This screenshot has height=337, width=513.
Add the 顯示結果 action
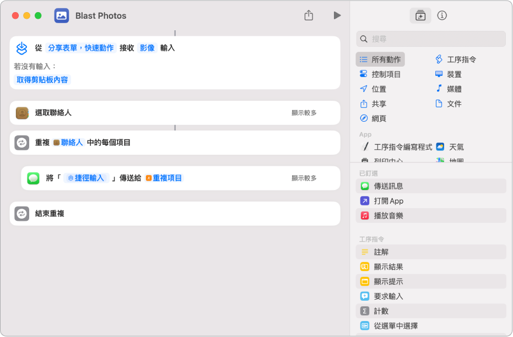click(x=430, y=267)
